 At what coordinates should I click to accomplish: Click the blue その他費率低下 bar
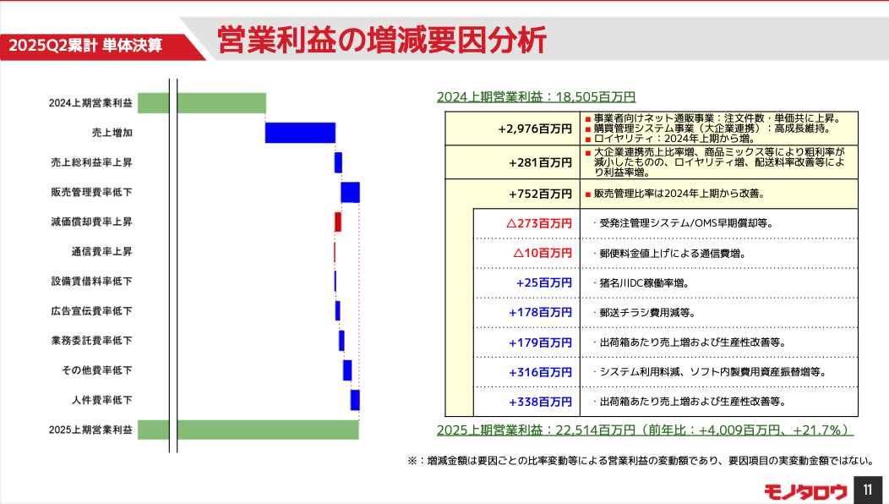click(347, 370)
